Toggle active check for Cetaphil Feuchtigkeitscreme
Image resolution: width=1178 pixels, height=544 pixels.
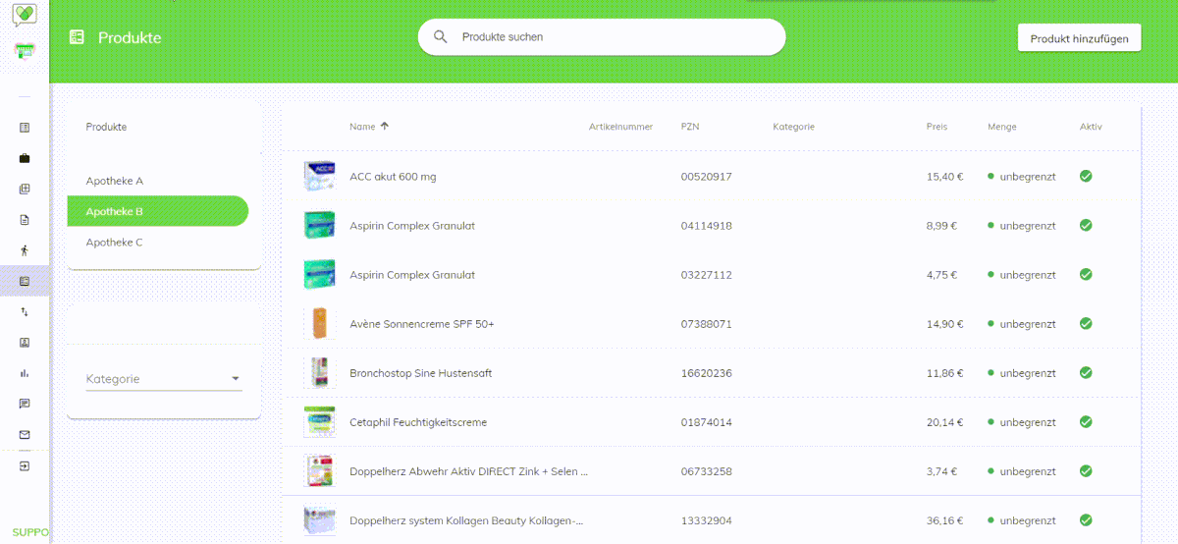[x=1086, y=421]
